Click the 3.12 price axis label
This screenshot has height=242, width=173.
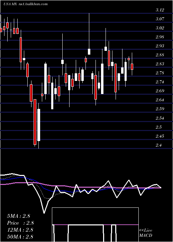(160, 10)
